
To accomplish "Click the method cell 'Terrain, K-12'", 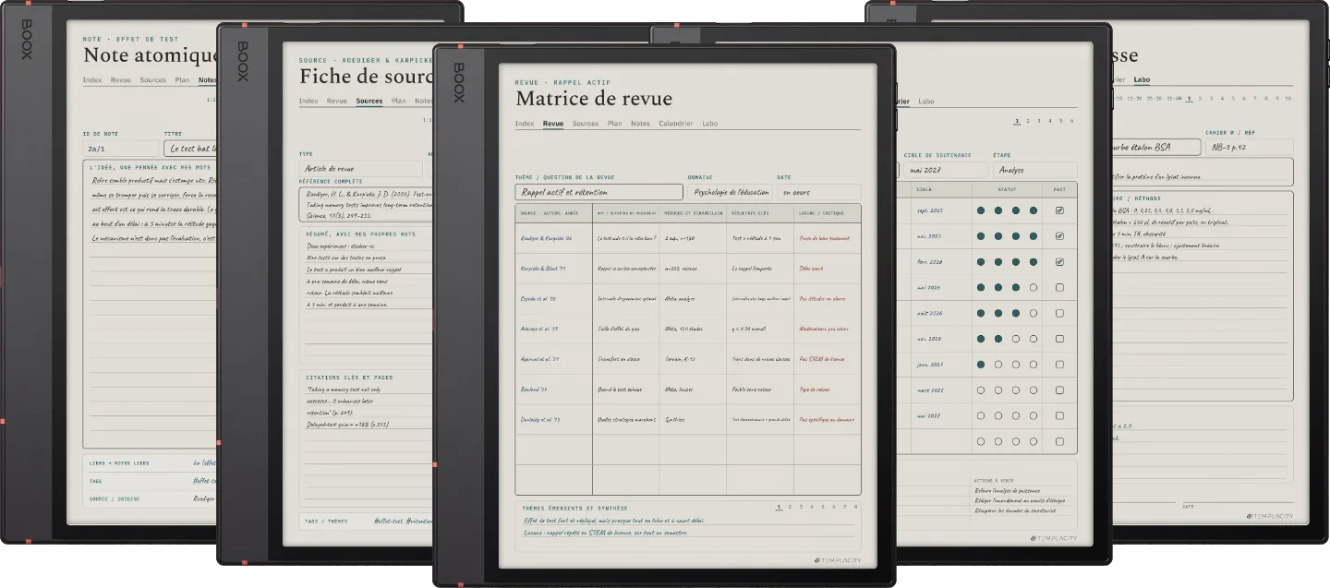I will click(693, 359).
